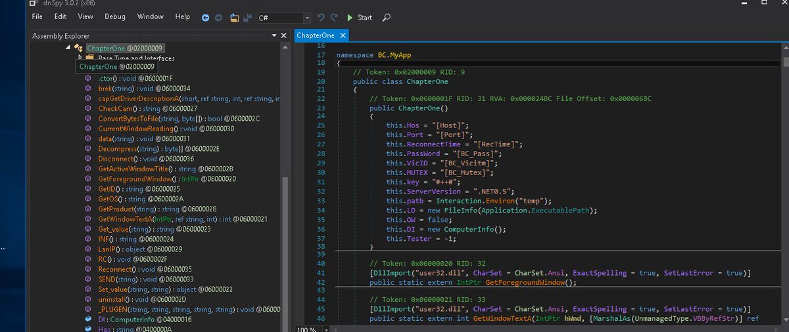789x332 pixels.
Task: Select Set_value(string, string) in tree
Action: click(x=164, y=289)
